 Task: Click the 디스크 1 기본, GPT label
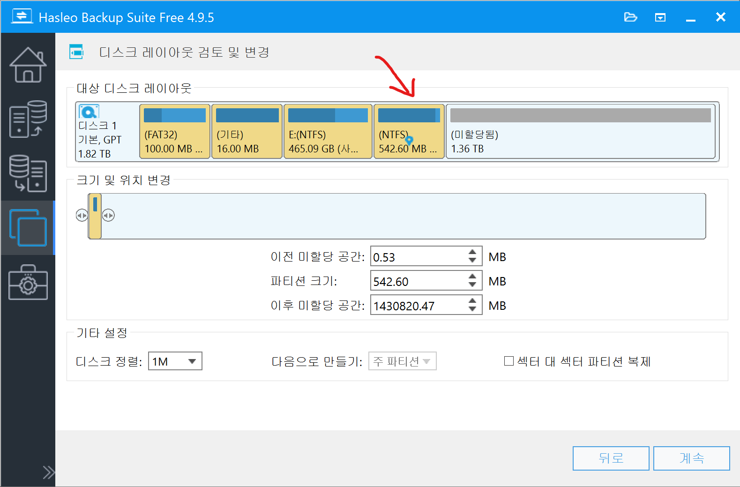click(x=100, y=139)
